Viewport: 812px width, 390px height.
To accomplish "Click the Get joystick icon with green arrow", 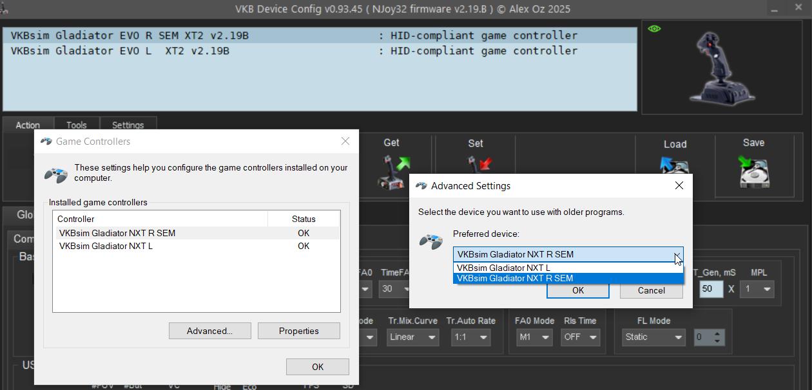I will [x=394, y=172].
